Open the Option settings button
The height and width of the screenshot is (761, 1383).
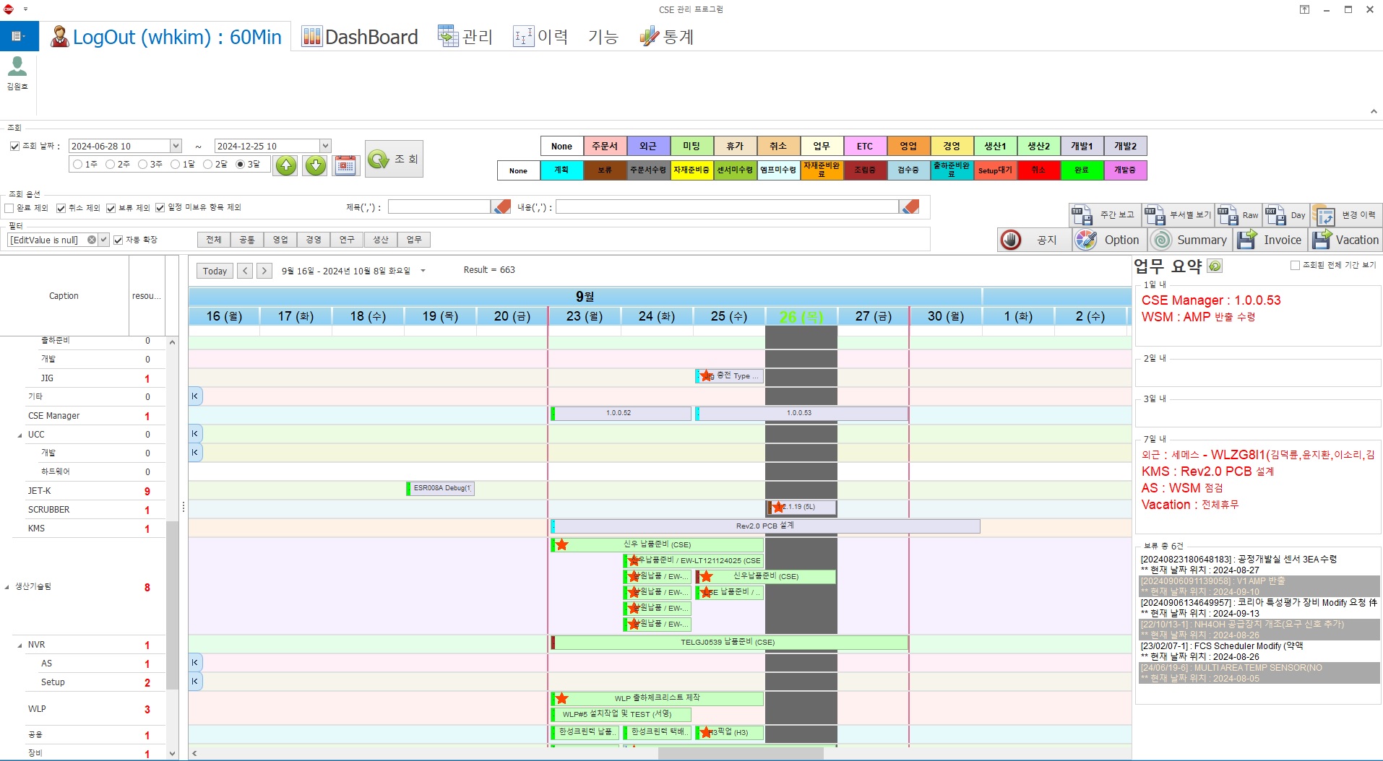(1107, 240)
